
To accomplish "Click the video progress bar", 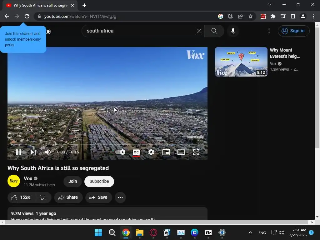I will [107, 144].
